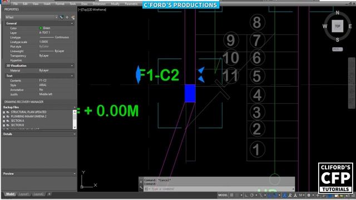Open the WCS dropdown below ViewCube

pyautogui.click(x=338, y=49)
